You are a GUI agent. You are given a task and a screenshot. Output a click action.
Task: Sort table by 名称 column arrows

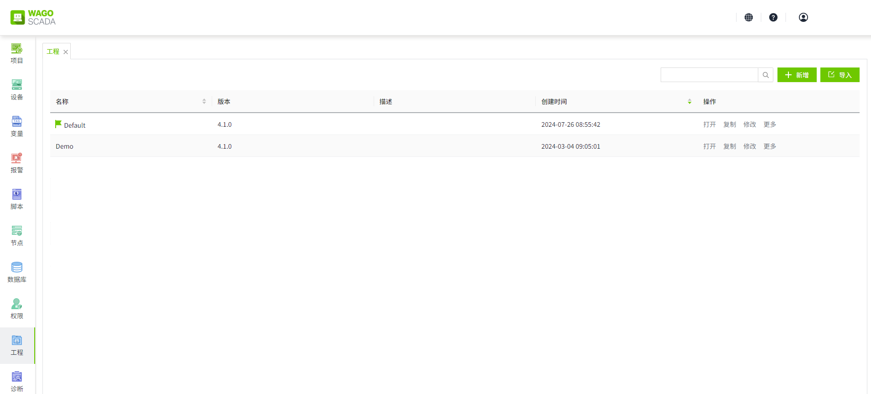click(204, 102)
